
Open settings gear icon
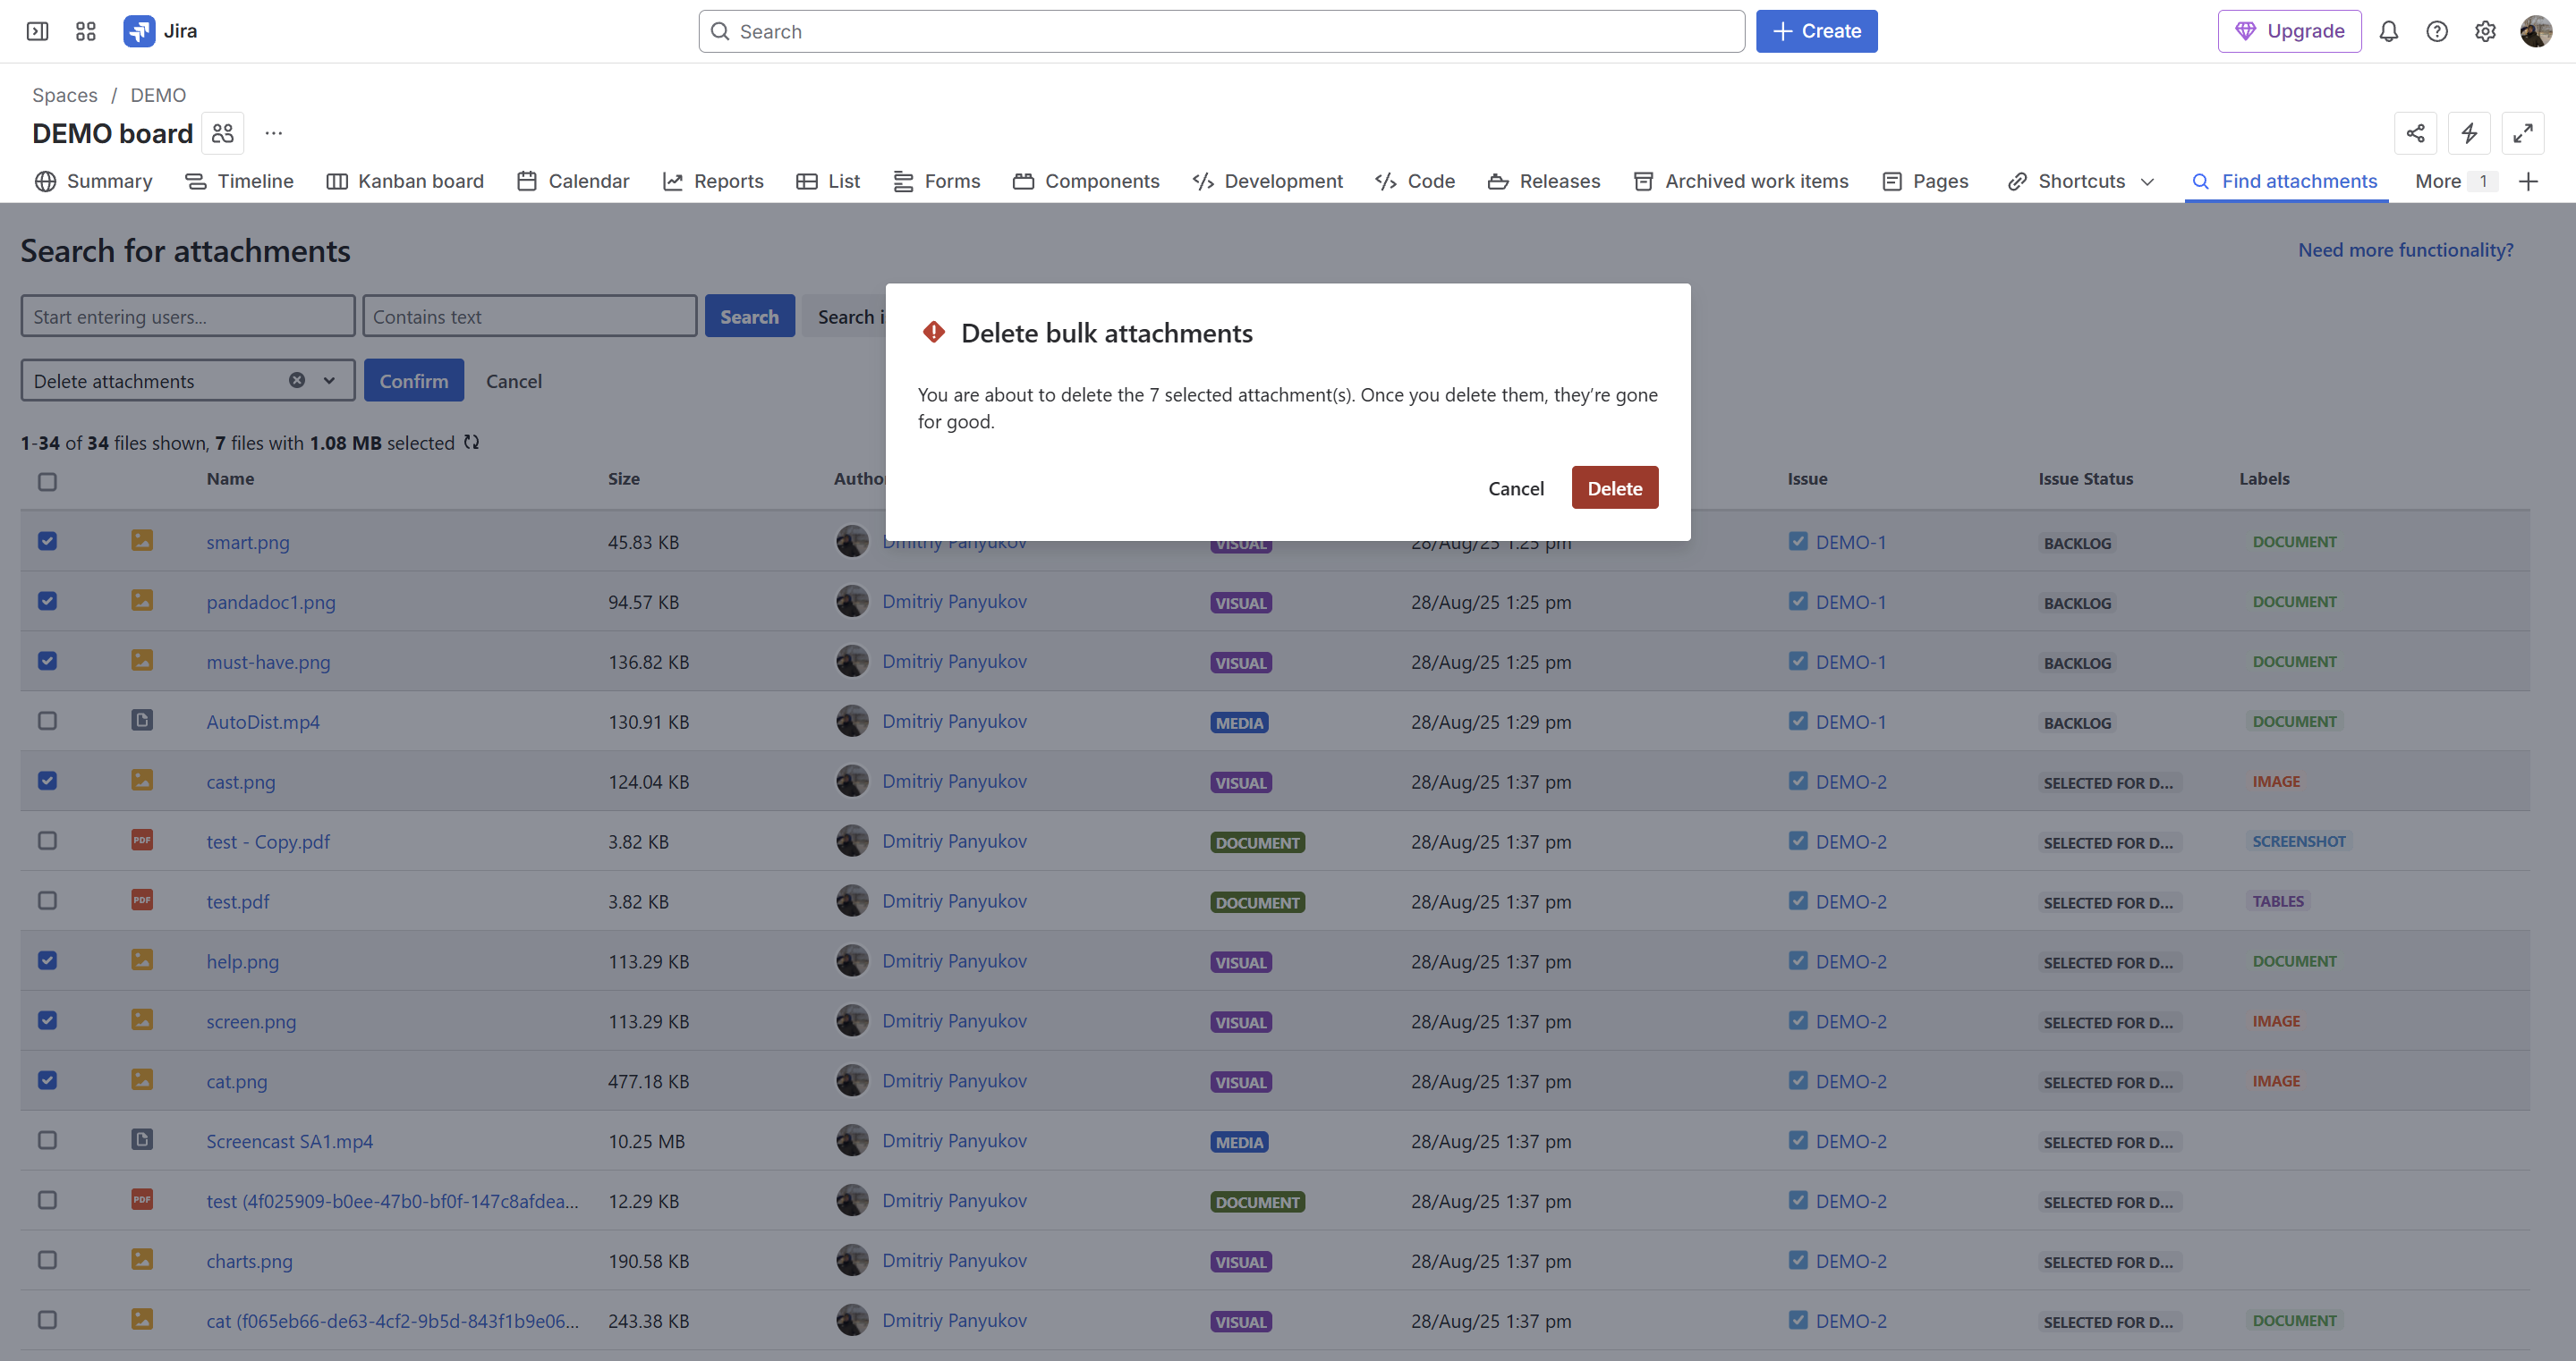point(2485,31)
